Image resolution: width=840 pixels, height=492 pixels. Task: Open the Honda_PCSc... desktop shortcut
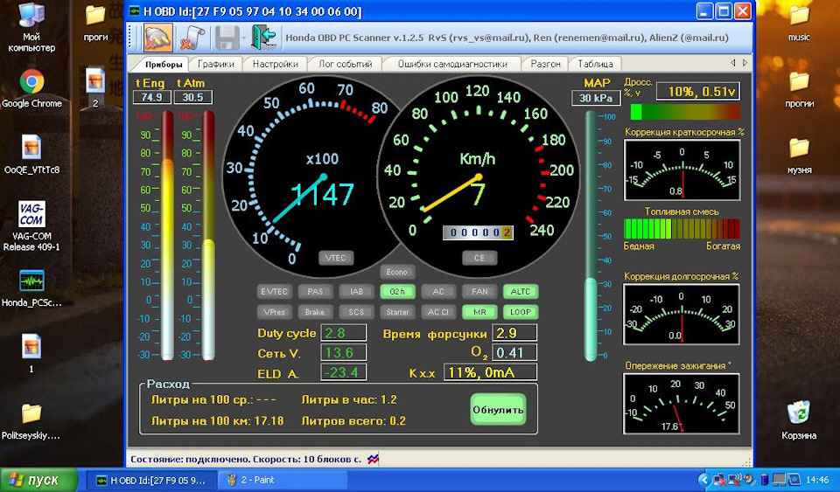[x=31, y=288]
